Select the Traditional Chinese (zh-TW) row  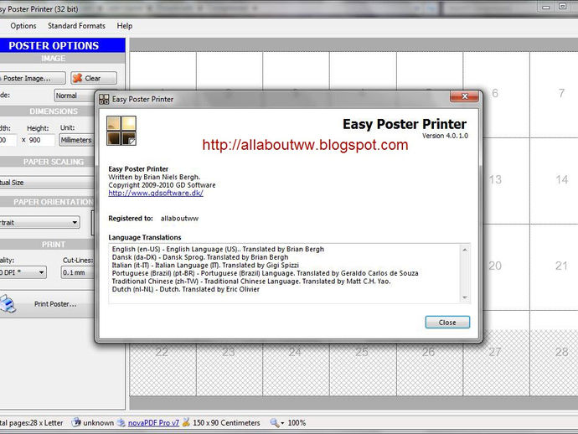point(251,282)
